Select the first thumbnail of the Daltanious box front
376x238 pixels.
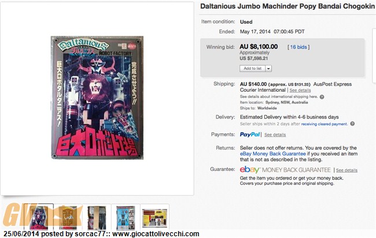tap(39, 218)
